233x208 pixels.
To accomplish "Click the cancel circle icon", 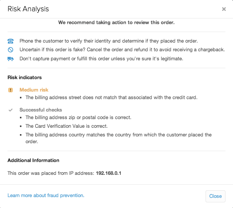I will (x=10, y=50).
